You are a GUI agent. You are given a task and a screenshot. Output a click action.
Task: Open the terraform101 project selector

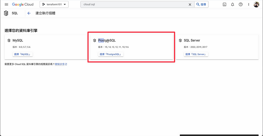(x=54, y=5)
